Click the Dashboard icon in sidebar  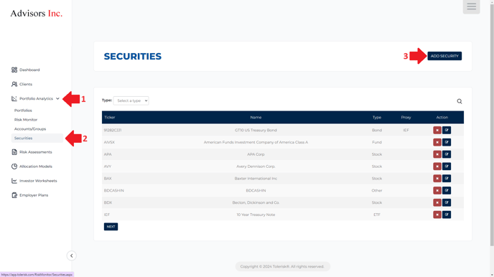click(x=14, y=70)
